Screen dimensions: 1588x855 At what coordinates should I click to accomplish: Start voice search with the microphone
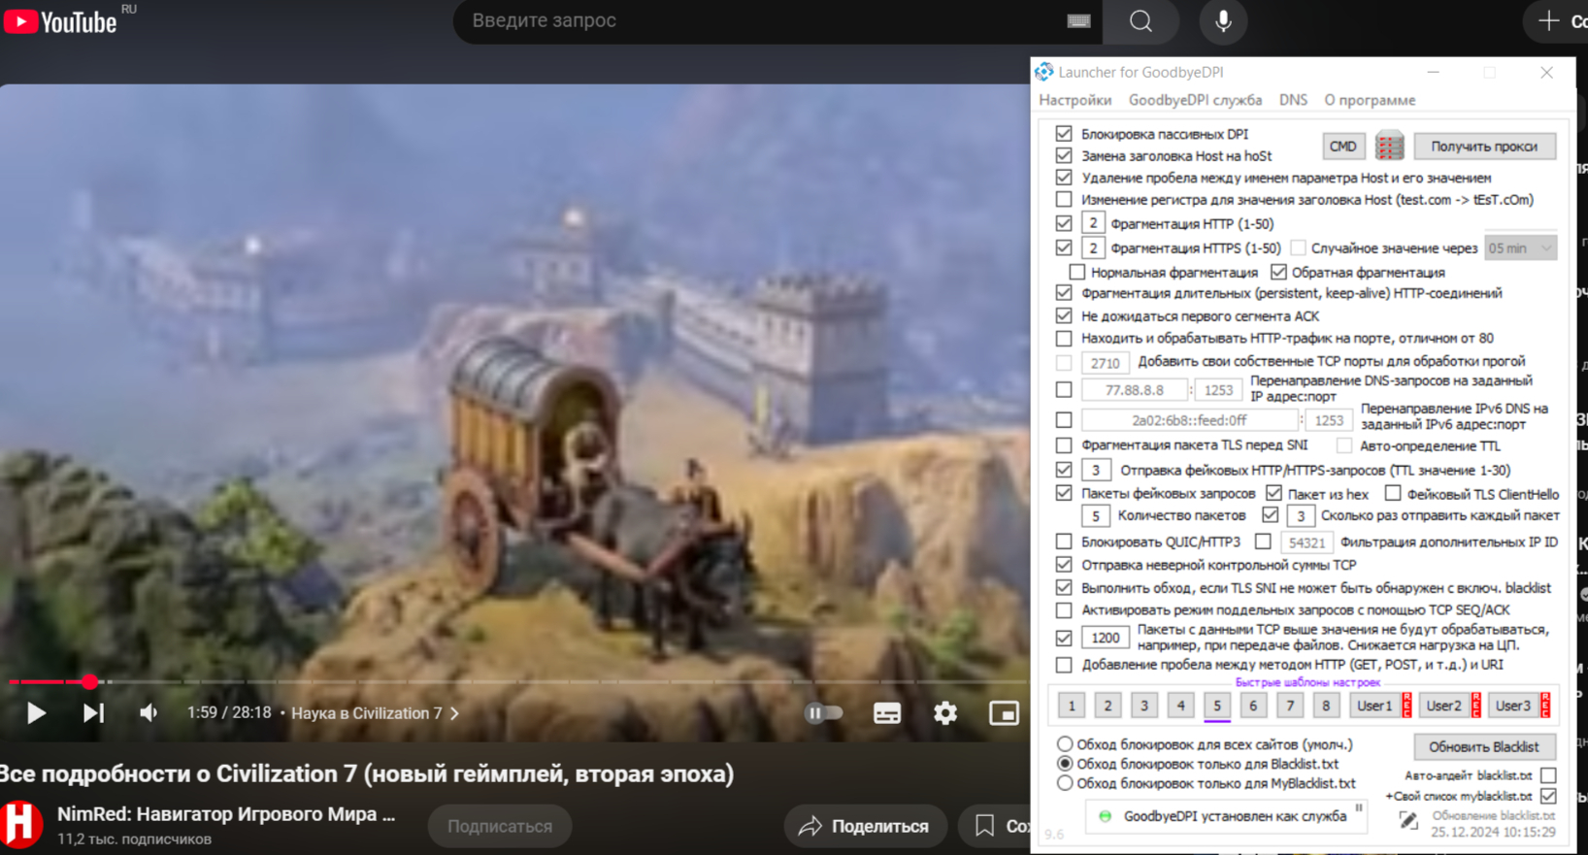pyautogui.click(x=1223, y=21)
